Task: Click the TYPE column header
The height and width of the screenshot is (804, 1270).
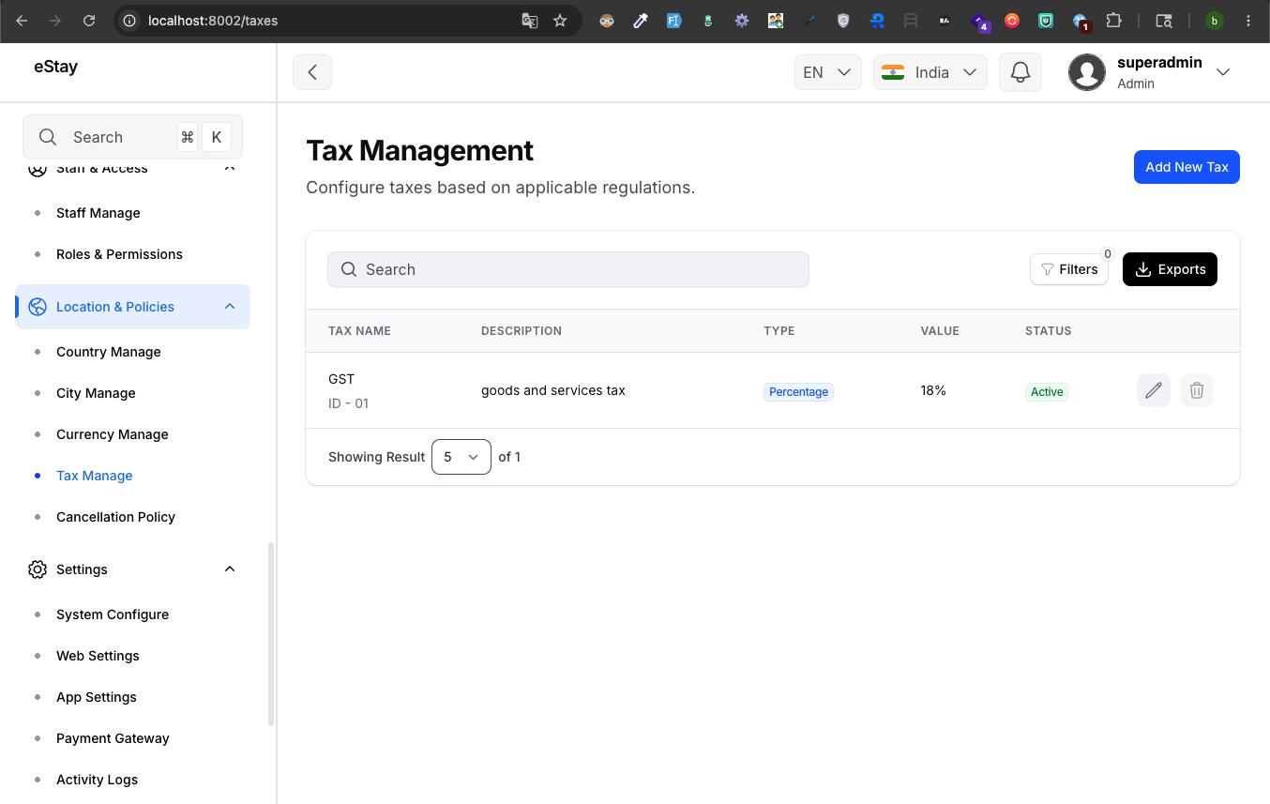Action: pyautogui.click(x=779, y=331)
